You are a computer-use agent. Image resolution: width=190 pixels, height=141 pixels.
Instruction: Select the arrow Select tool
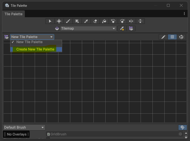click(50, 21)
